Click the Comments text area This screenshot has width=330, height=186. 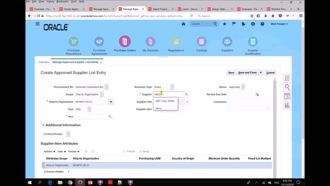[x=249, y=104]
